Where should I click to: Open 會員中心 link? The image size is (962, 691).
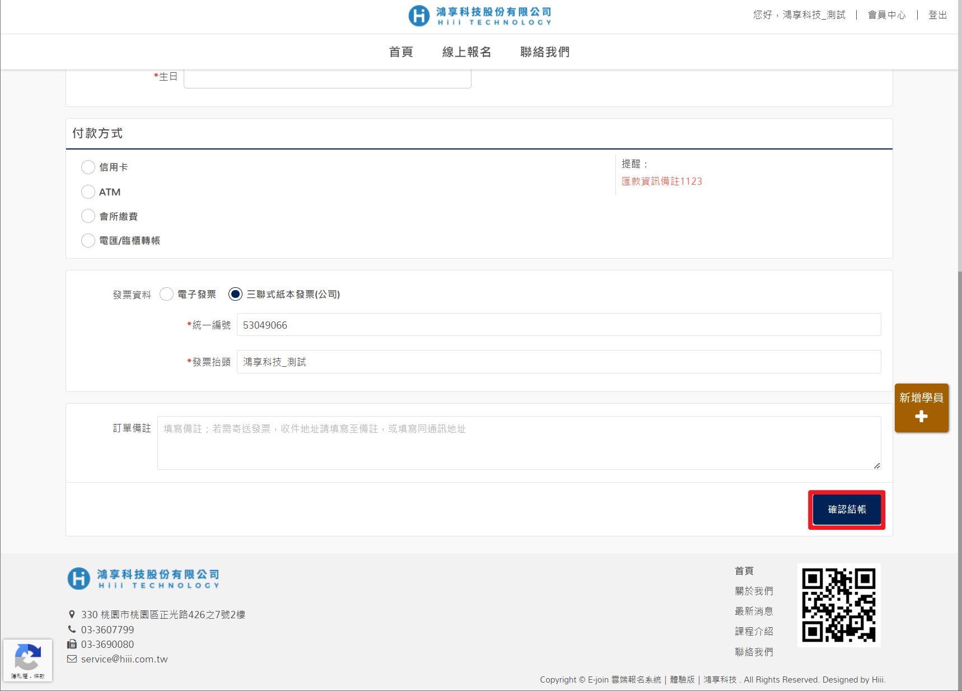coord(886,15)
